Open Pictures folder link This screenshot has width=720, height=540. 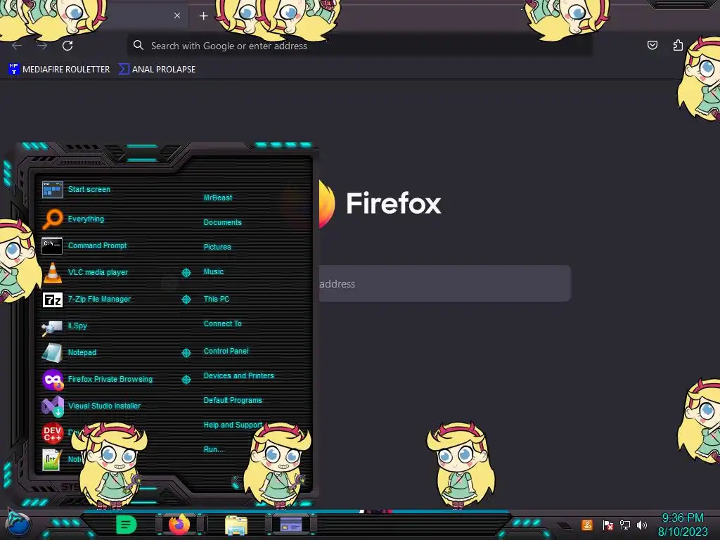point(217,247)
